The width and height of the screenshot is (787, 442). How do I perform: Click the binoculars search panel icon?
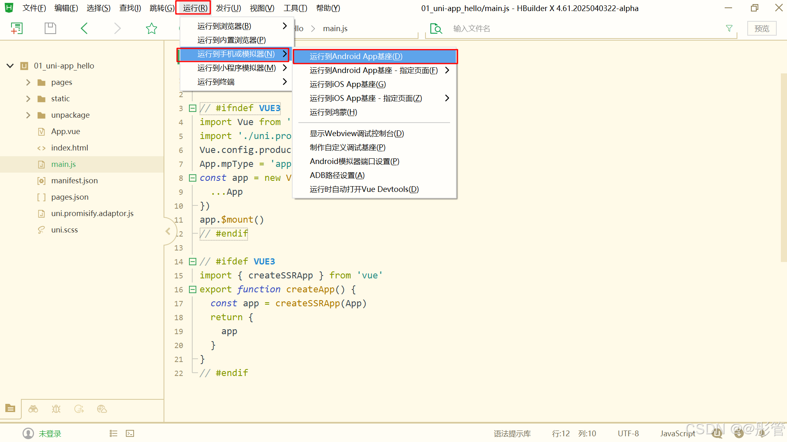[33, 409]
